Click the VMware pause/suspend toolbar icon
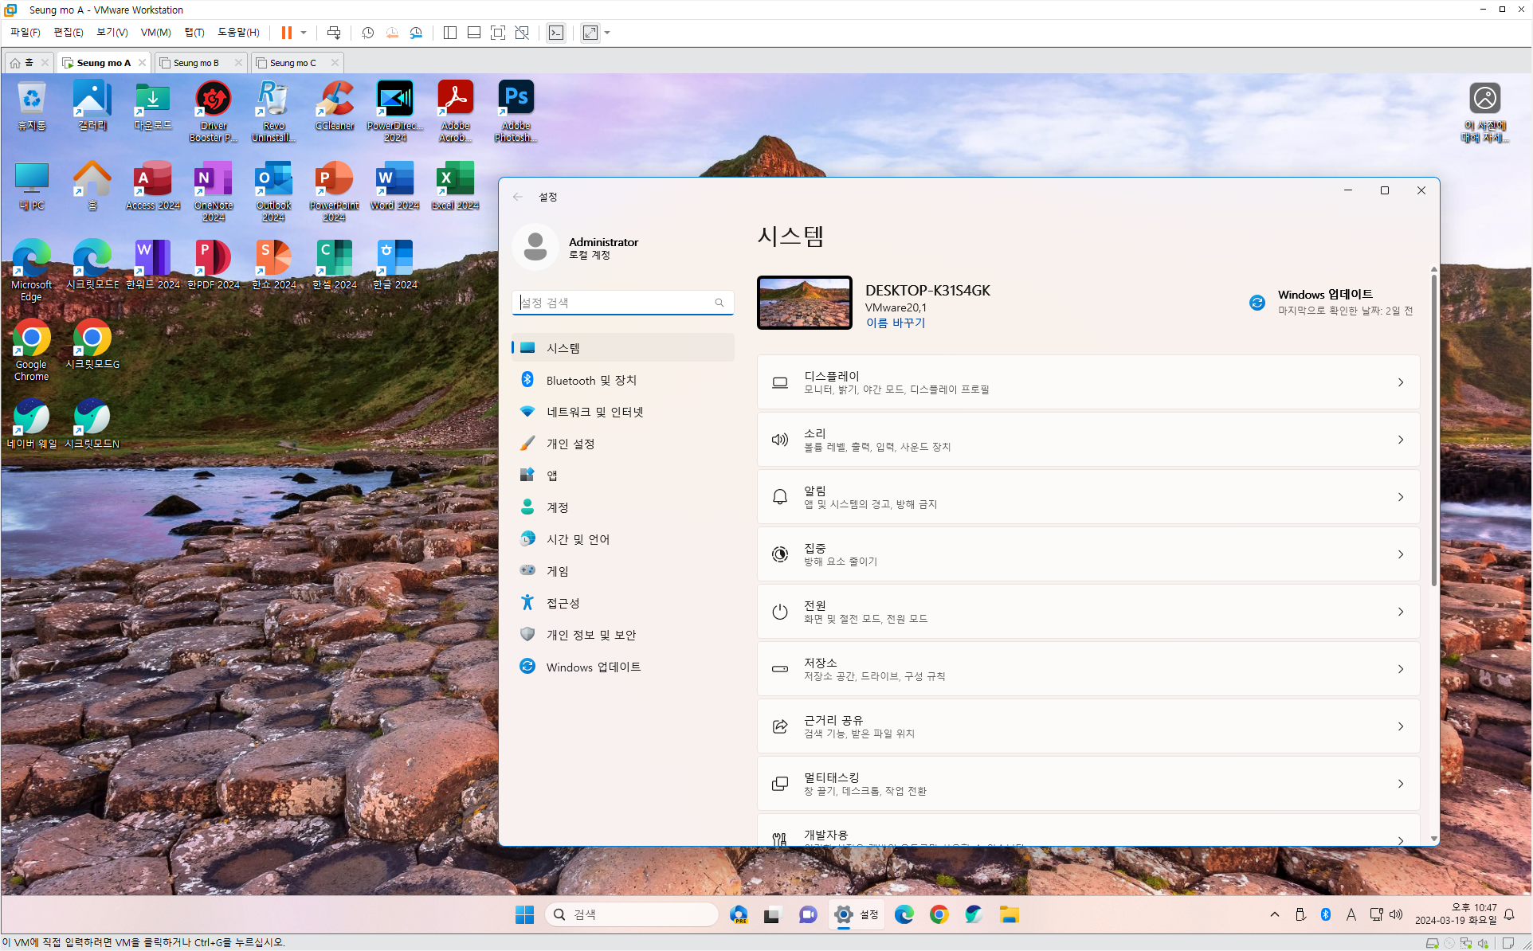The width and height of the screenshot is (1533, 951). point(286,33)
